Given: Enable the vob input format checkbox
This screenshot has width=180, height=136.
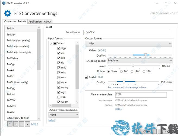Looking at the screenshot, I should (59, 97).
